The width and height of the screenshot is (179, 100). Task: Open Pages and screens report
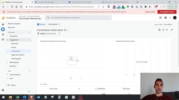tap(18, 55)
